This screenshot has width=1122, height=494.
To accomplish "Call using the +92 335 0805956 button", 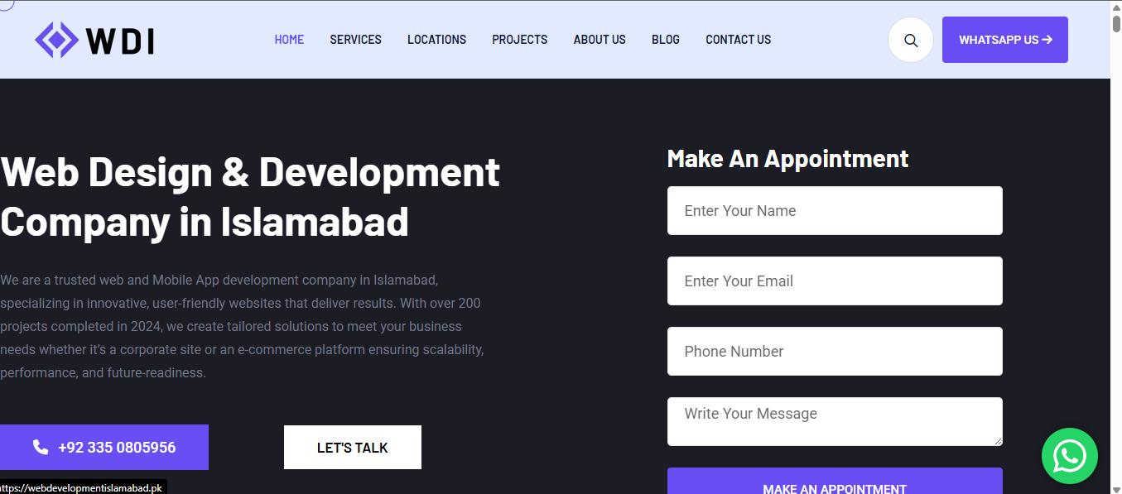I will [x=104, y=447].
